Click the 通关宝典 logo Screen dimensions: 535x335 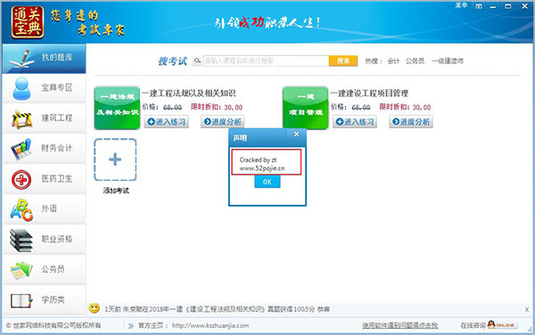pyautogui.click(x=28, y=21)
